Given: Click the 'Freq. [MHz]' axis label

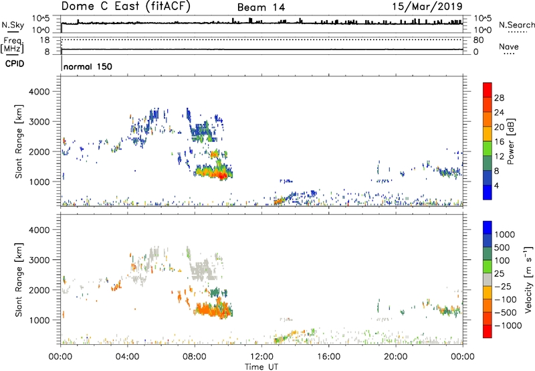Looking at the screenshot, I should pos(13,46).
